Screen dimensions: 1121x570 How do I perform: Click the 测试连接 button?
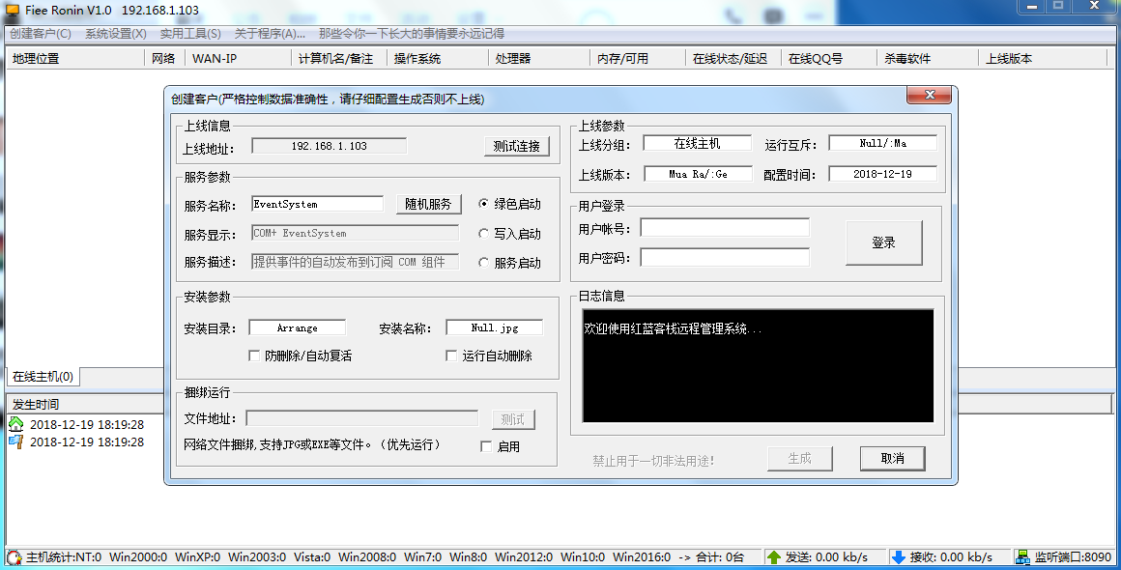click(x=517, y=146)
